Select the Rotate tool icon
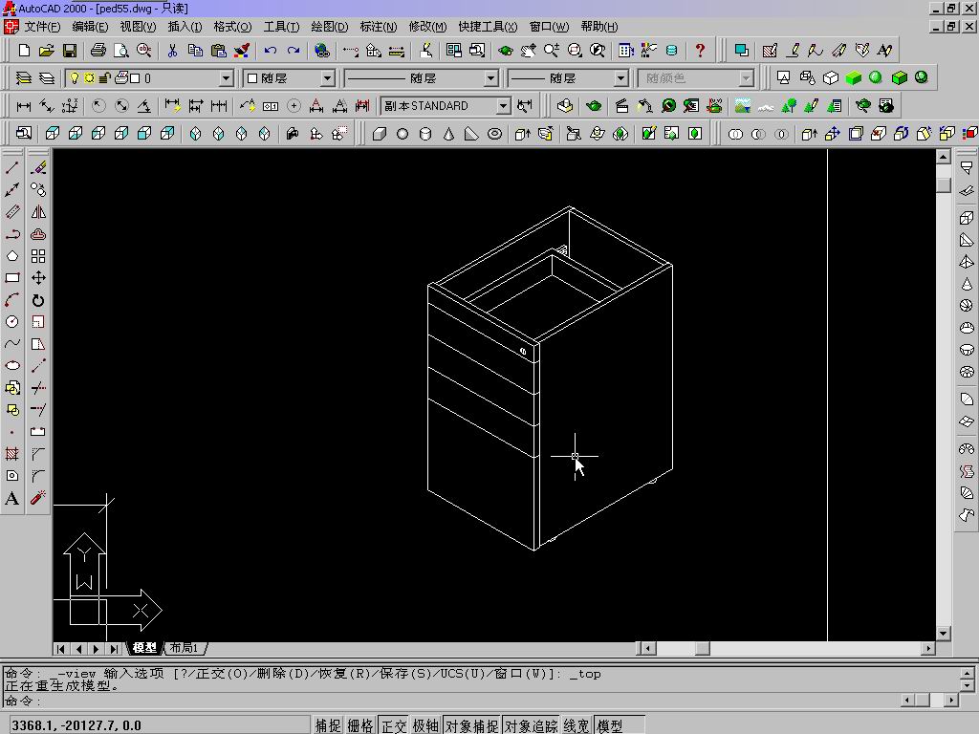Screen dimensions: 979x734 pos(38,300)
